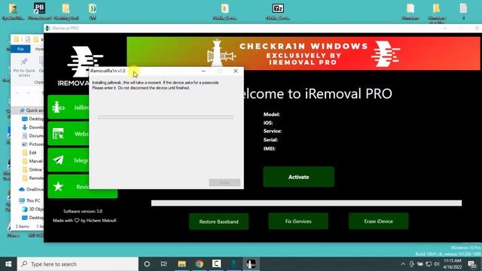Click Fix iServices button
This screenshot has height=271, width=482.
(298, 221)
